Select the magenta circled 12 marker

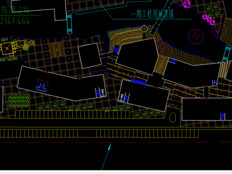point(219,30)
